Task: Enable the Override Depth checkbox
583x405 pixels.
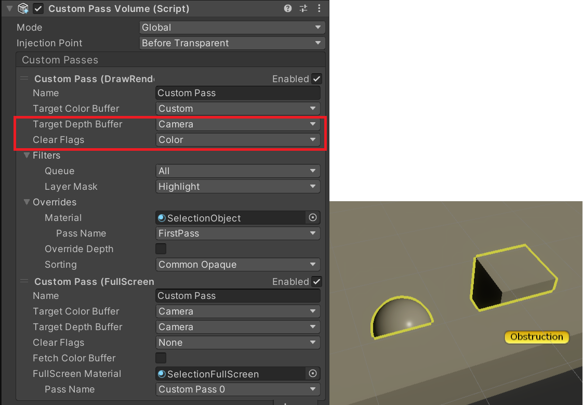Action: (x=161, y=249)
